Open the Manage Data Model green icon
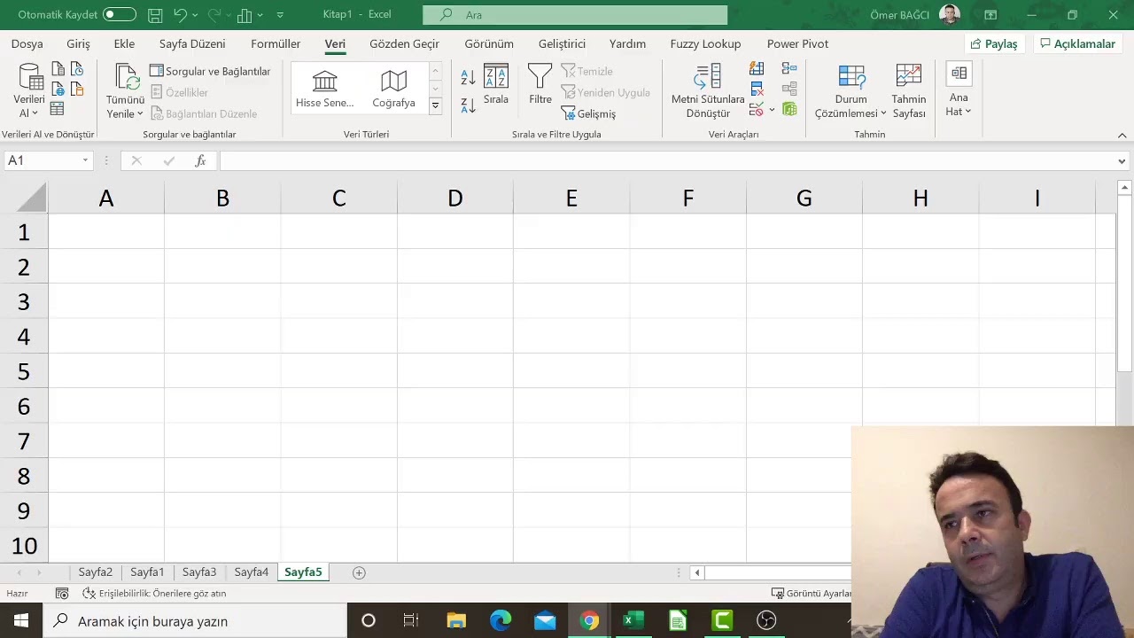This screenshot has height=638, width=1134. point(789,109)
